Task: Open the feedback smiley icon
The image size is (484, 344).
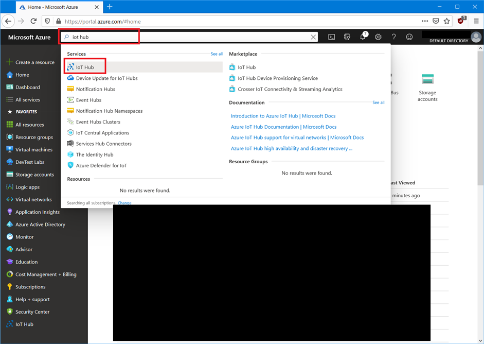Action: (409, 37)
